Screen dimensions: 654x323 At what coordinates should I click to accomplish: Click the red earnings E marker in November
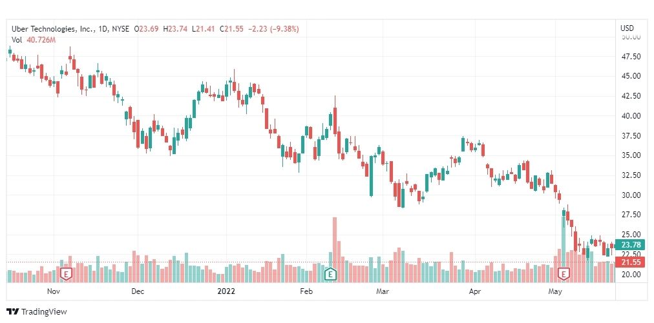pos(66,274)
